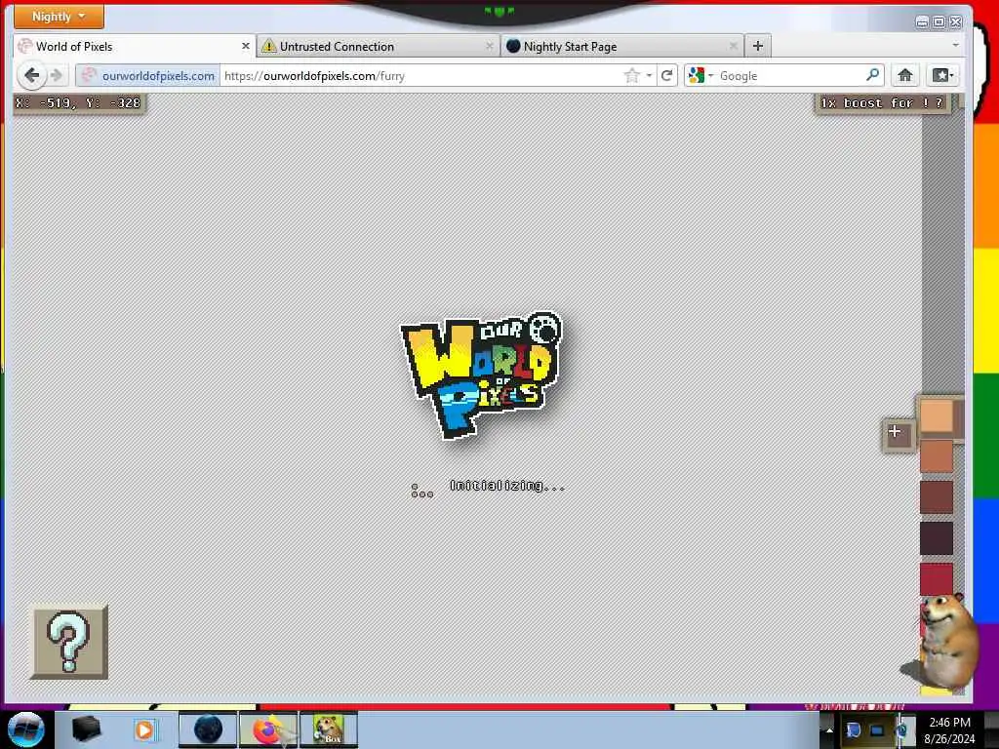Switch to Firefox taskbar window
999x749 pixels.
pyautogui.click(x=268, y=729)
